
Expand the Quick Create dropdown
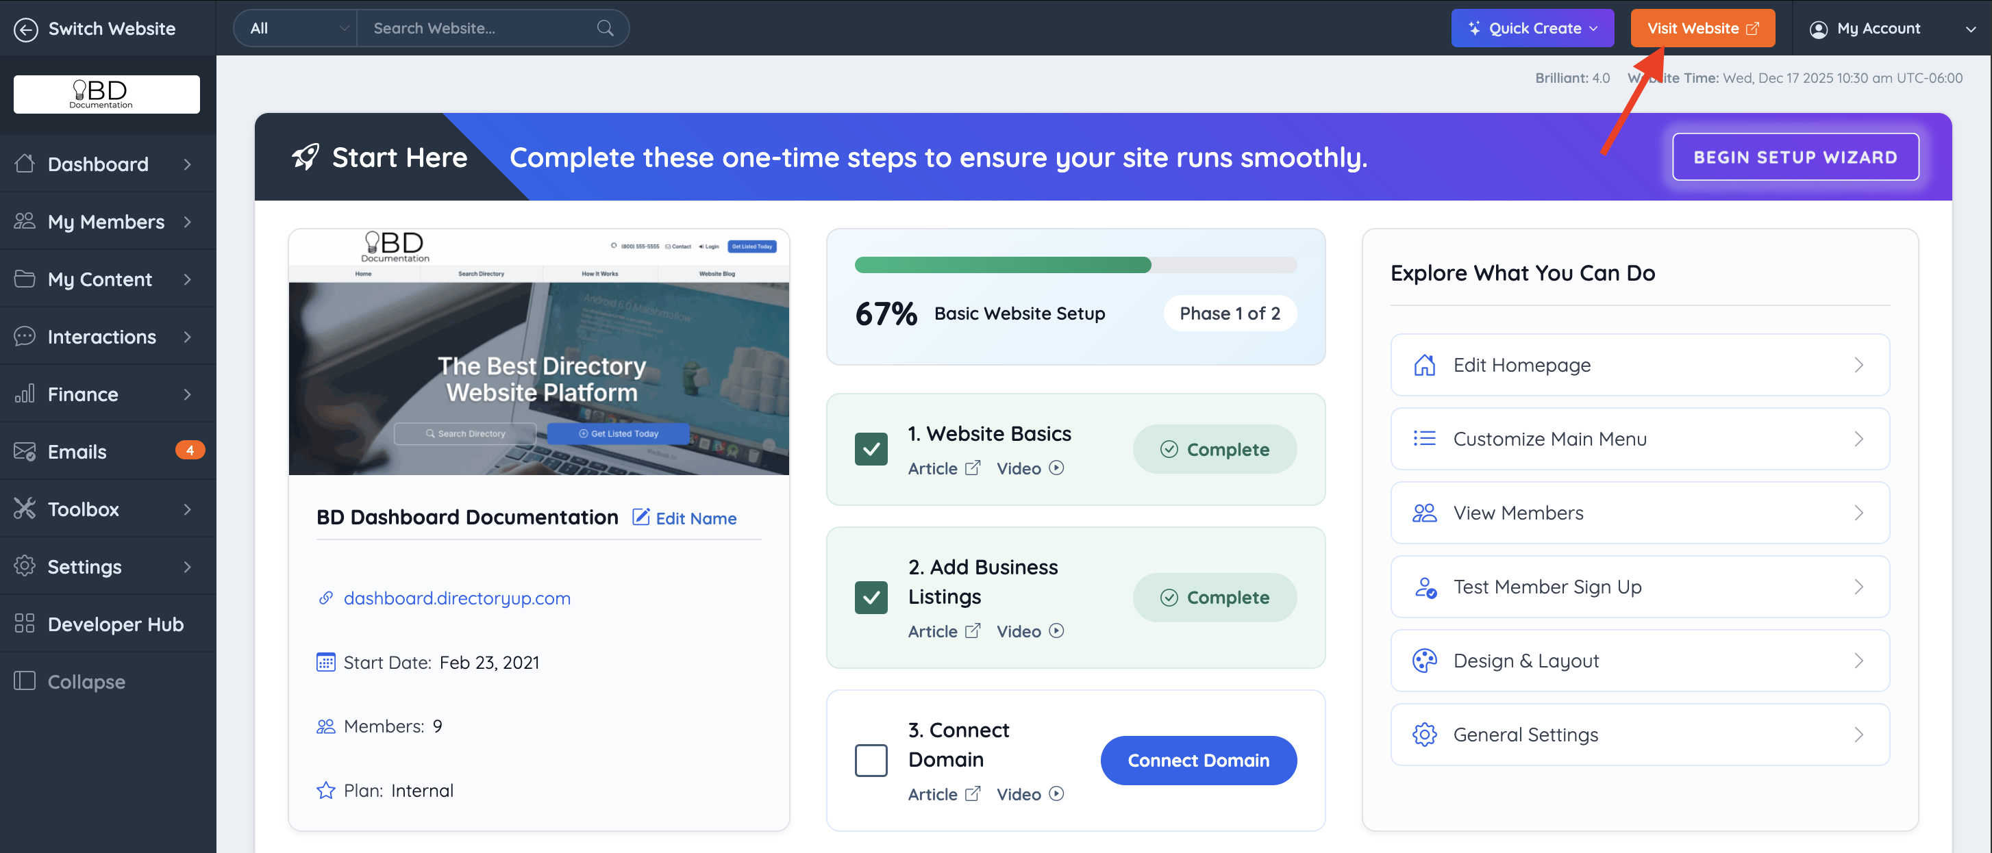(x=1532, y=29)
